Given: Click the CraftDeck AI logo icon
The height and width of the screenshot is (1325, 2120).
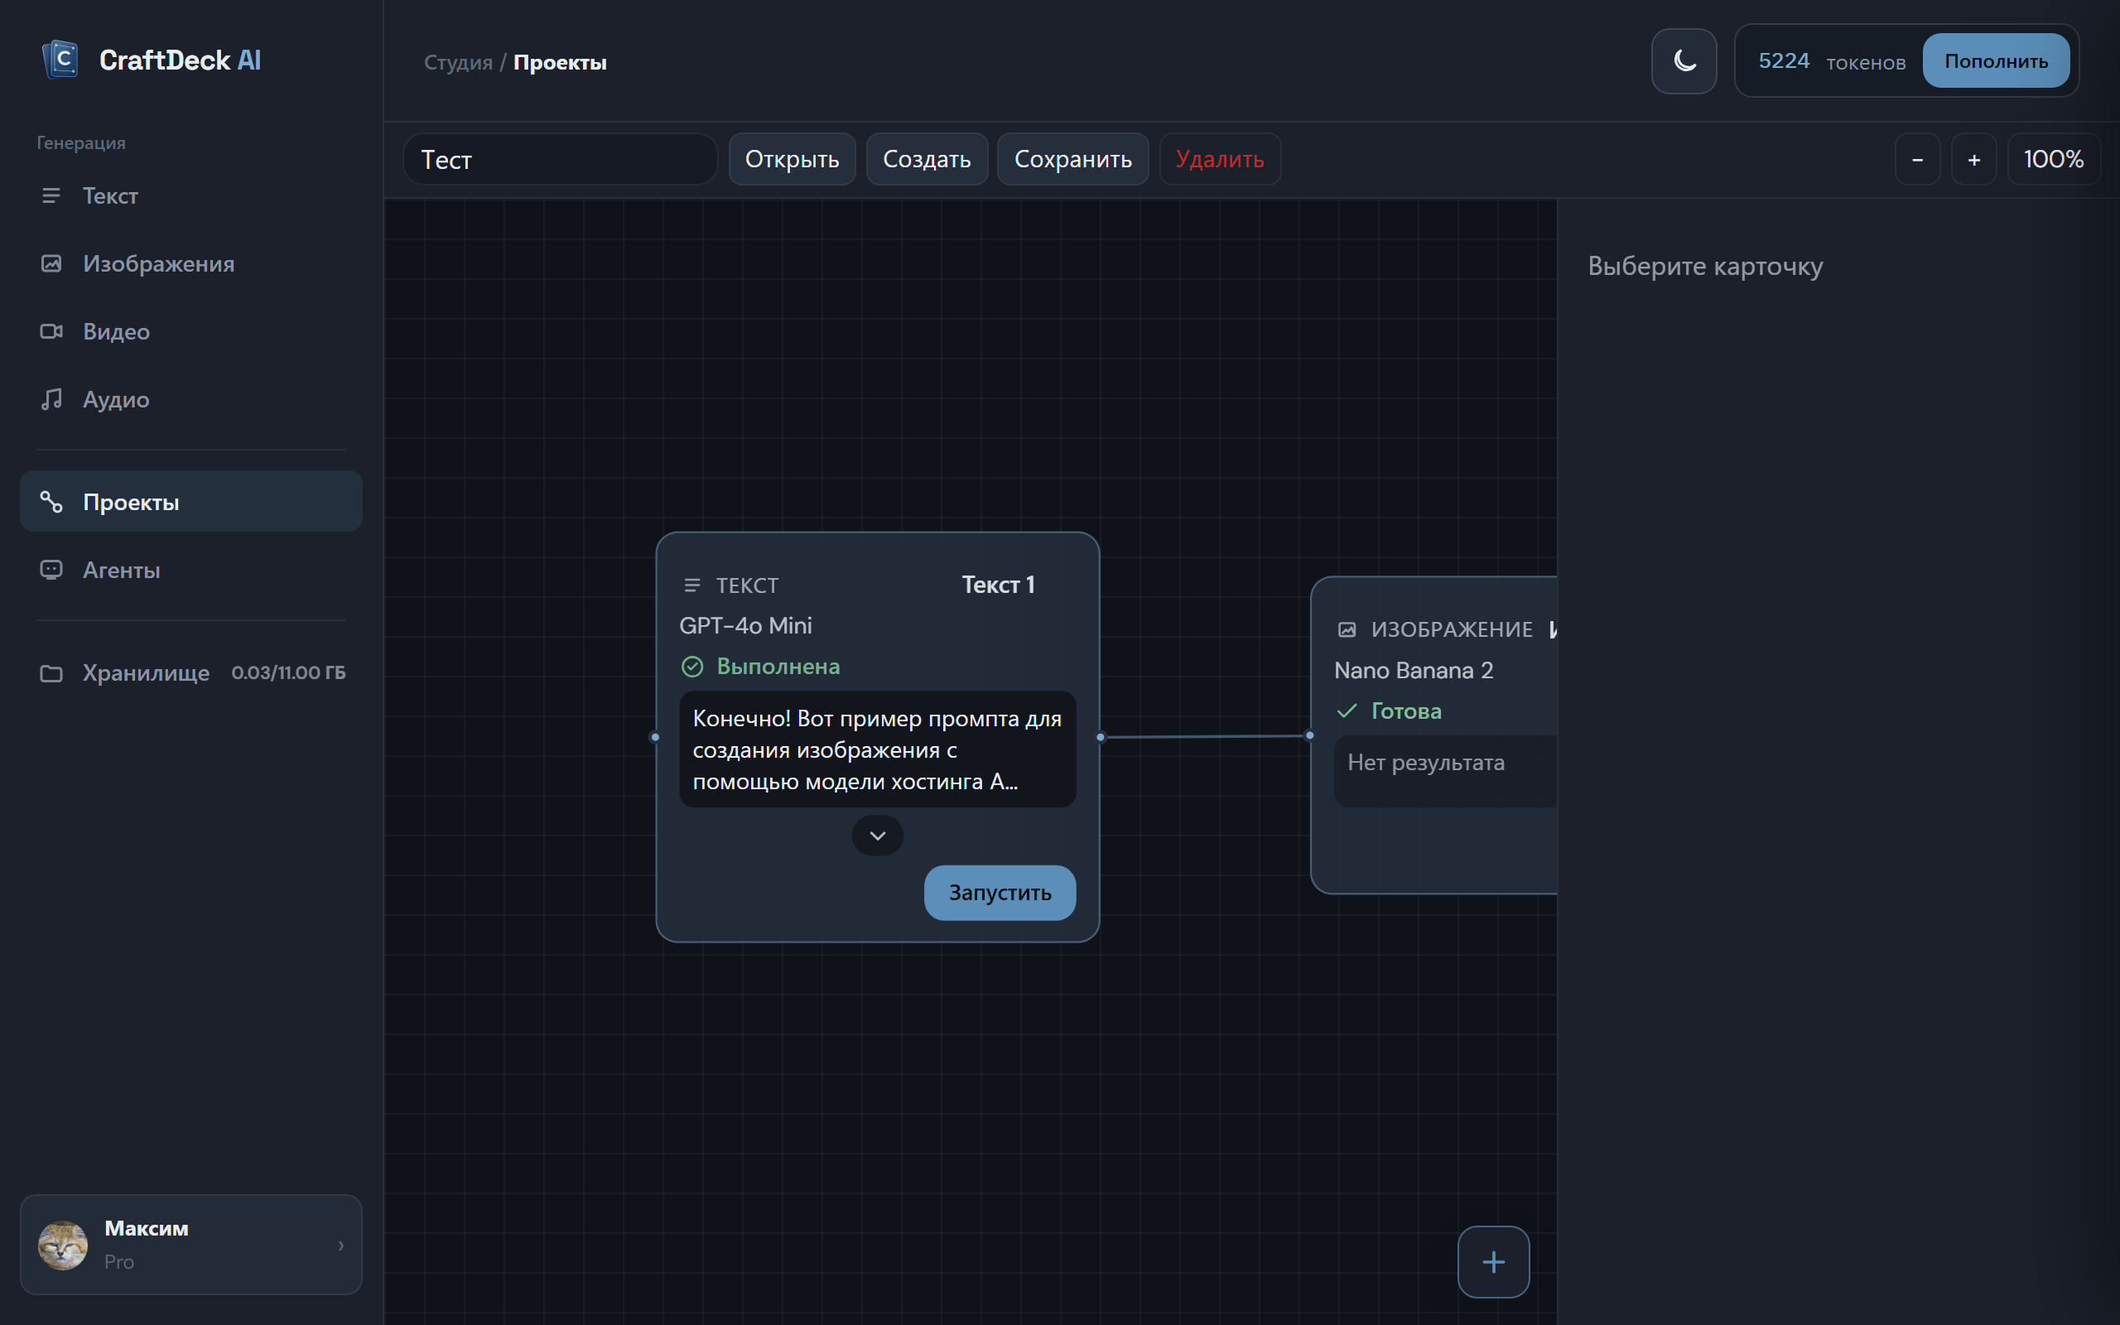Looking at the screenshot, I should click(60, 60).
